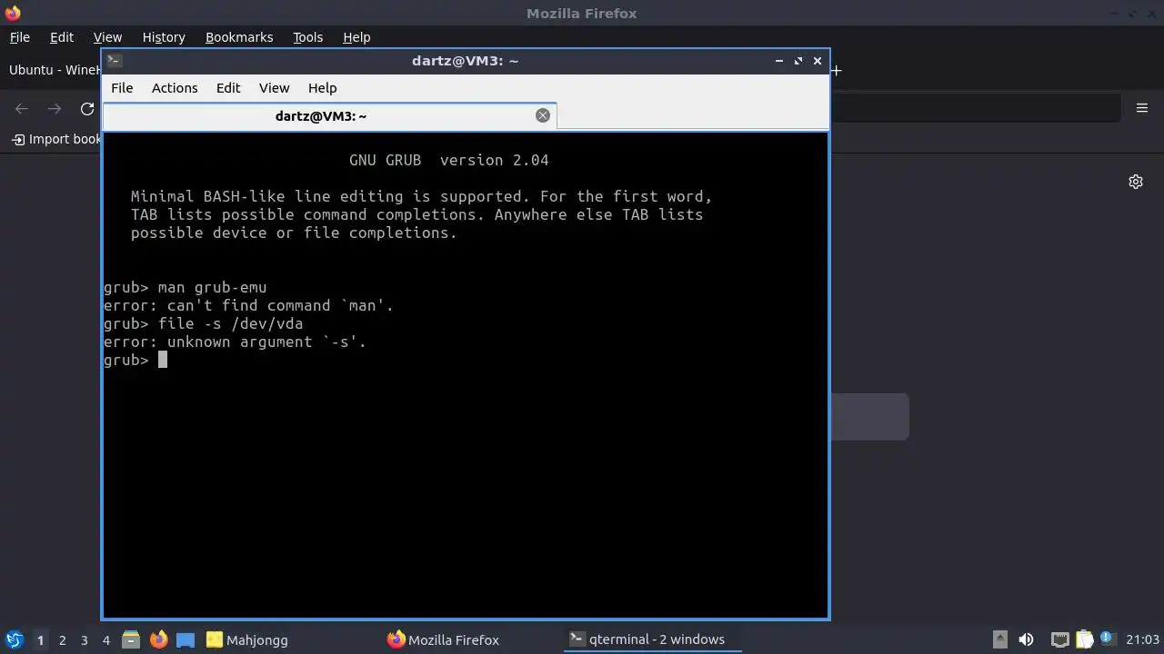Reload the page in Firefox

[87, 109]
